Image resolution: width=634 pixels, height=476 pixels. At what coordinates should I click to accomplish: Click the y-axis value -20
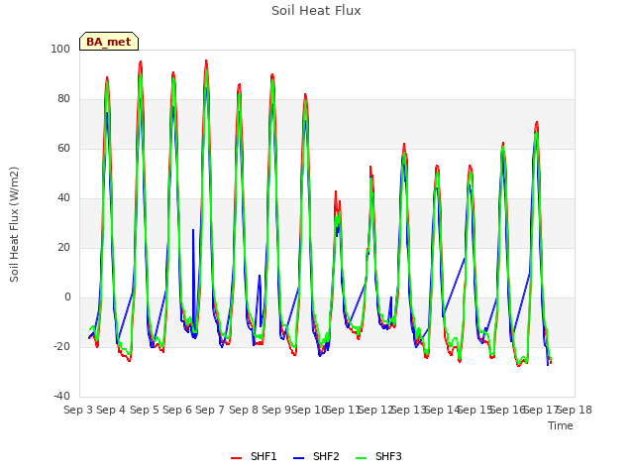click(x=61, y=347)
